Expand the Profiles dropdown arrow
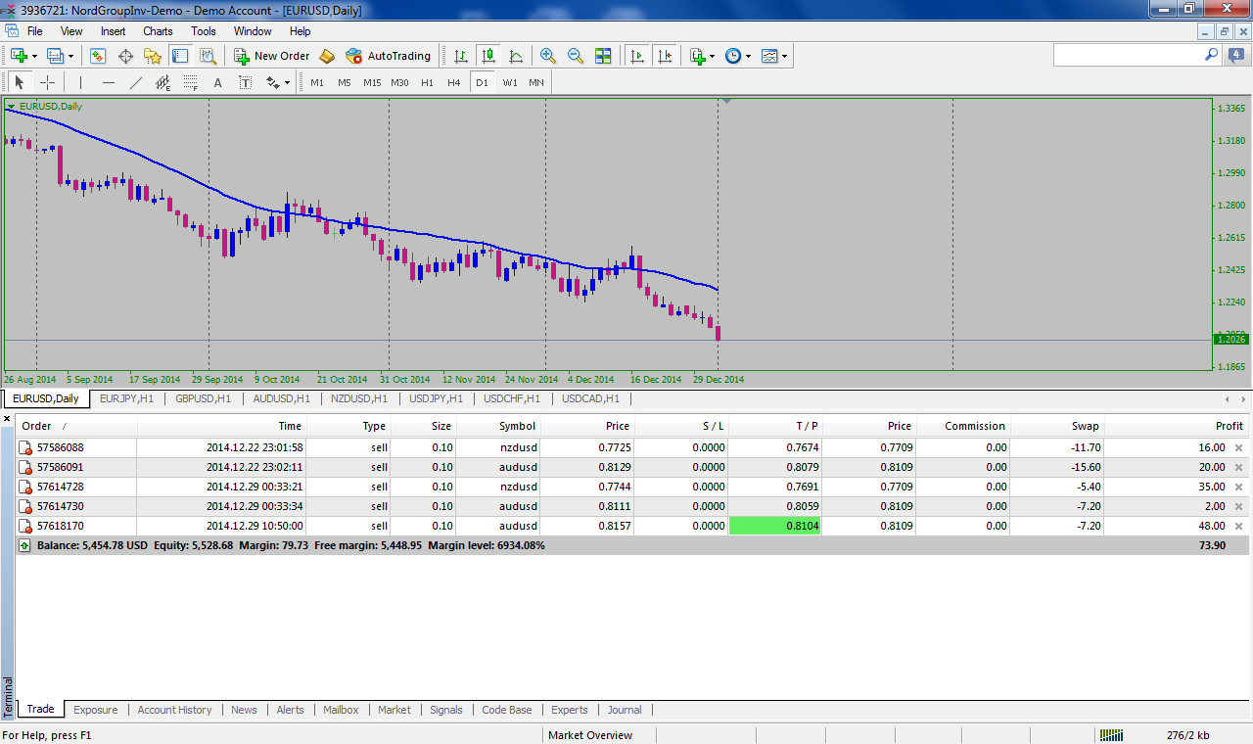Image resolution: width=1253 pixels, height=744 pixels. [x=71, y=57]
